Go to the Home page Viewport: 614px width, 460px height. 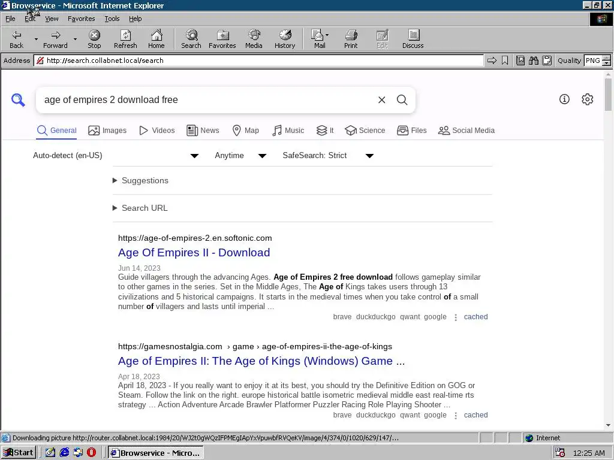point(156,39)
